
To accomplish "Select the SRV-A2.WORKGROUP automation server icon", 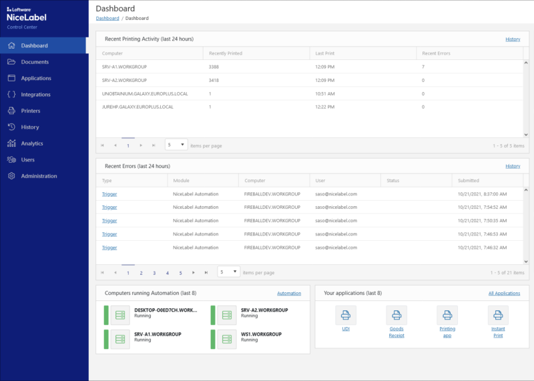I will coord(228,315).
